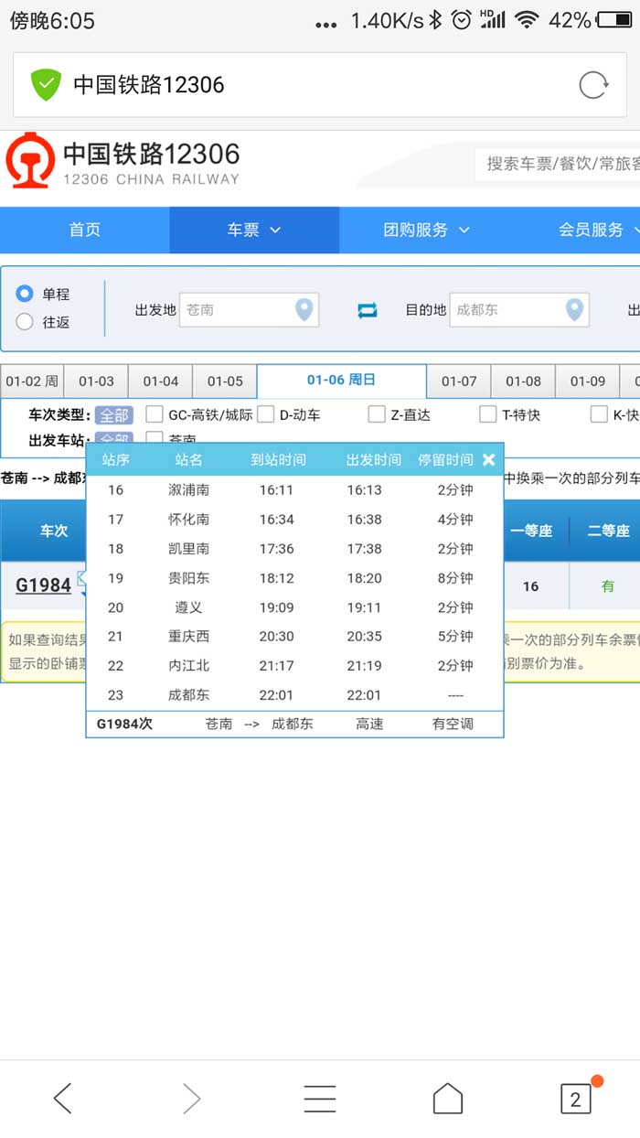Check the GC-高铁/城际 train type box
640x1138 pixels.
[155, 414]
